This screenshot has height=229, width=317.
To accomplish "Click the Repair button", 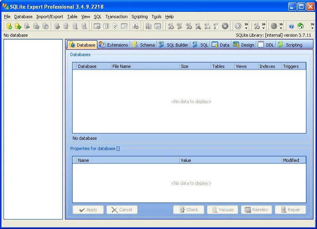I will (290, 210).
